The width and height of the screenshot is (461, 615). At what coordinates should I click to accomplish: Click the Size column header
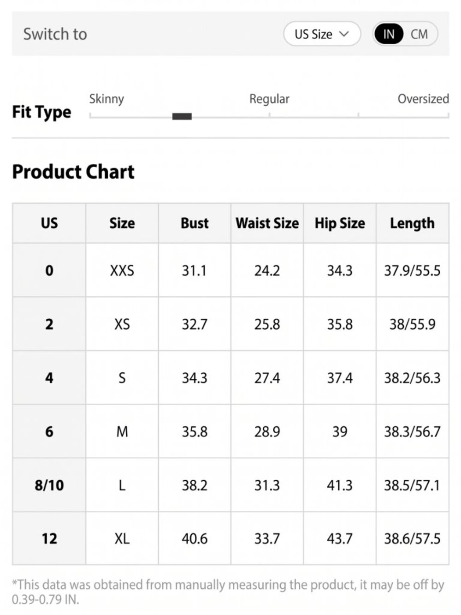[122, 223]
